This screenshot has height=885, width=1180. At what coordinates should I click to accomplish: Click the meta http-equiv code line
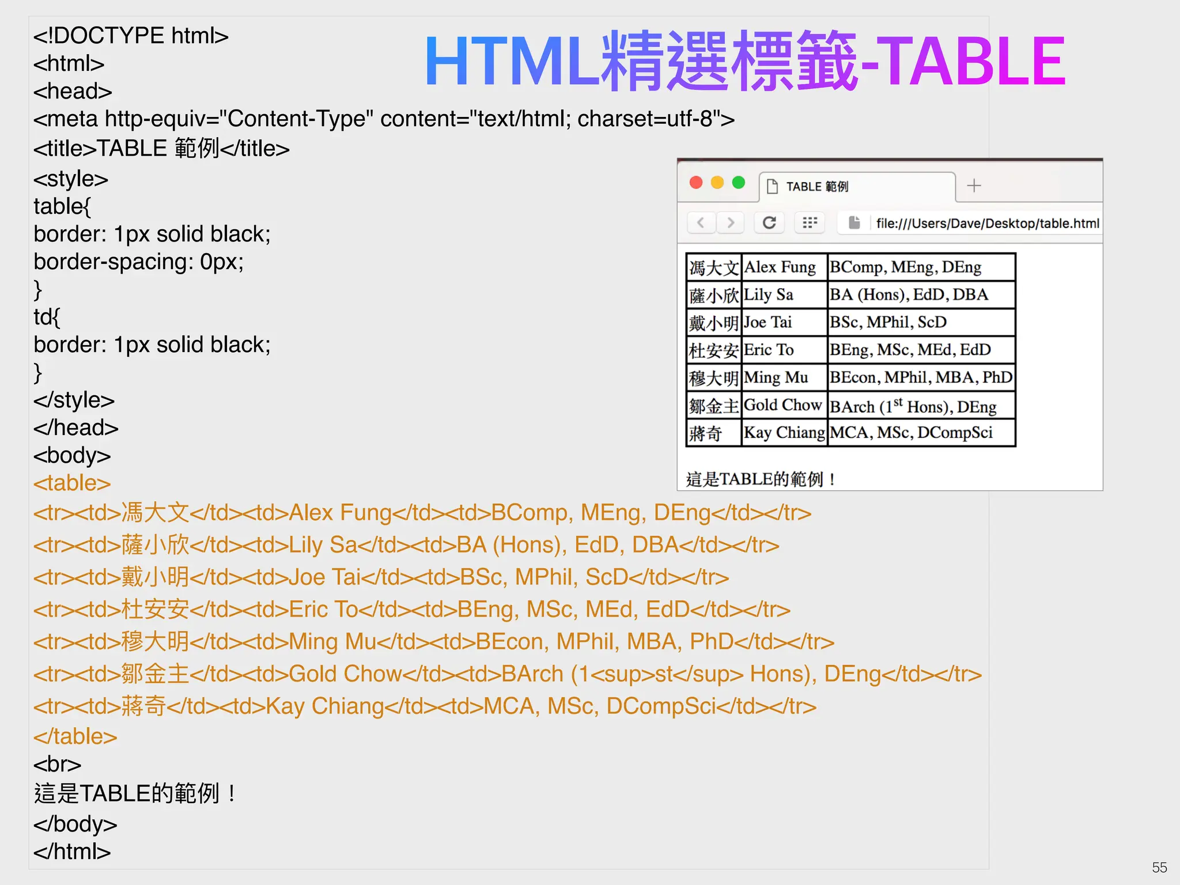[384, 119]
